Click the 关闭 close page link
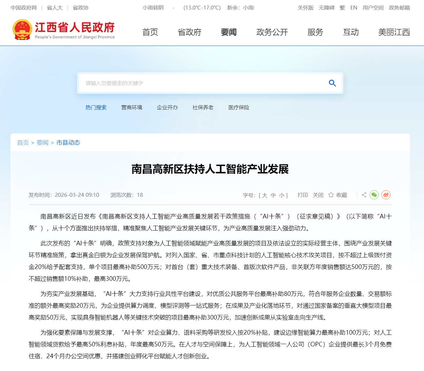 318,195
